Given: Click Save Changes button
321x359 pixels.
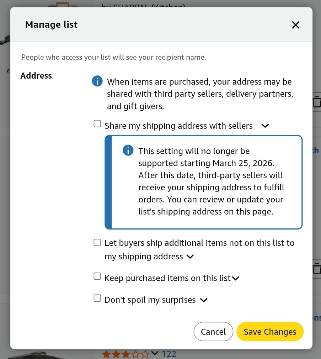Looking at the screenshot, I should tap(270, 332).
